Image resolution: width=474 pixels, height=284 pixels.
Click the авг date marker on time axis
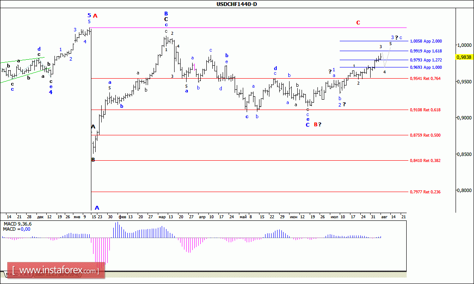click(x=384, y=217)
